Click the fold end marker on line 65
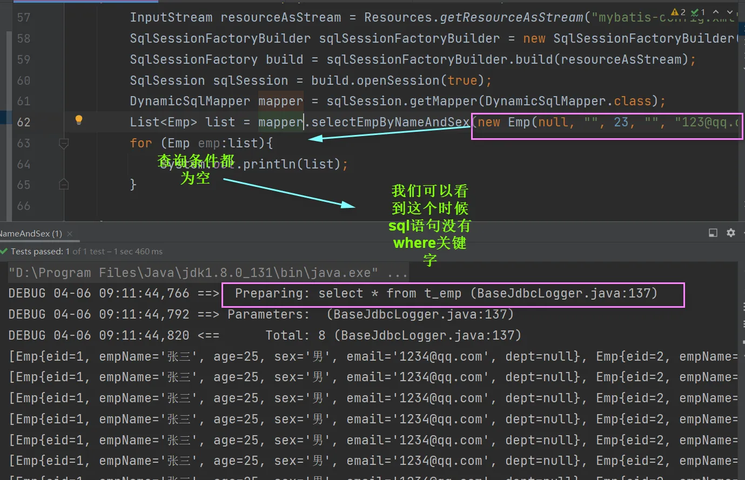This screenshot has height=480, width=745. pyautogui.click(x=64, y=185)
